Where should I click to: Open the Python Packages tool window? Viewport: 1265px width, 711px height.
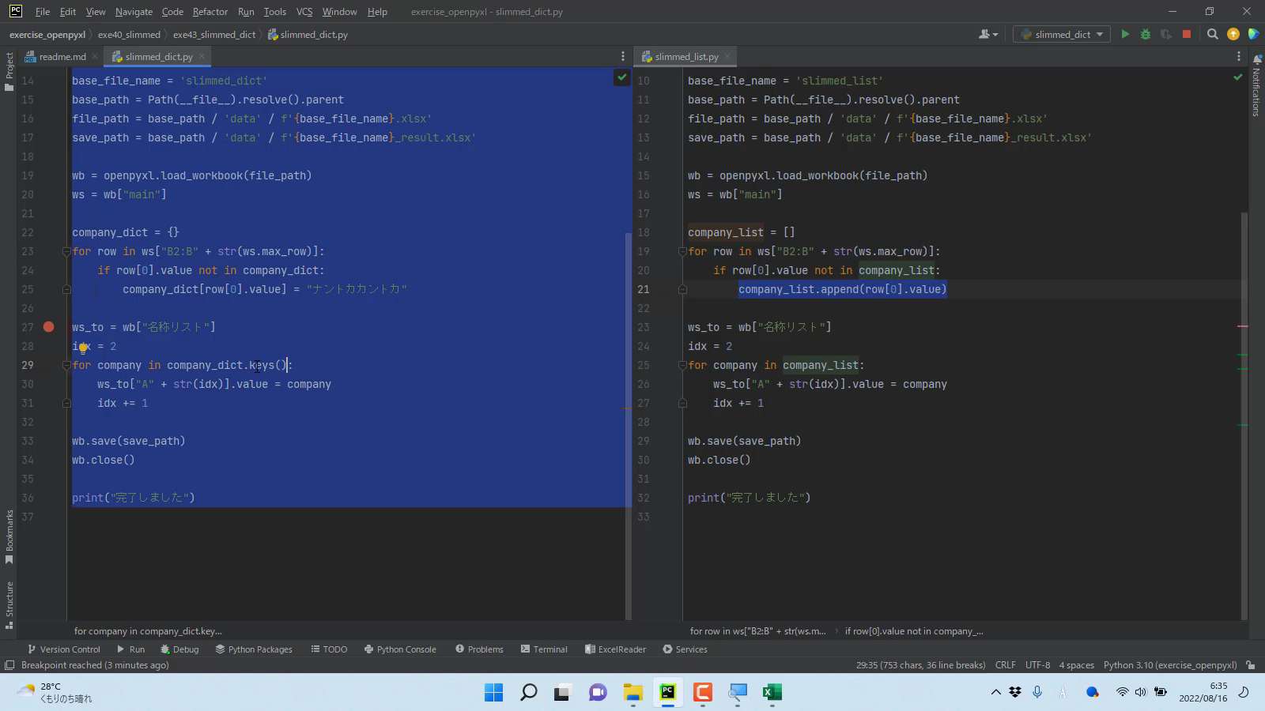(253, 649)
